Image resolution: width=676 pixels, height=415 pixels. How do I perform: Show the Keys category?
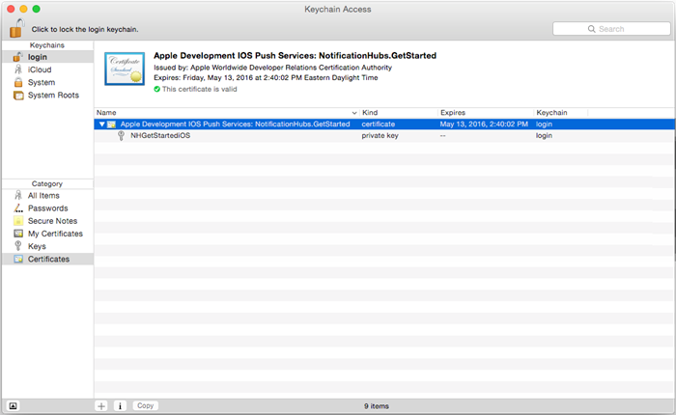[x=47, y=246]
